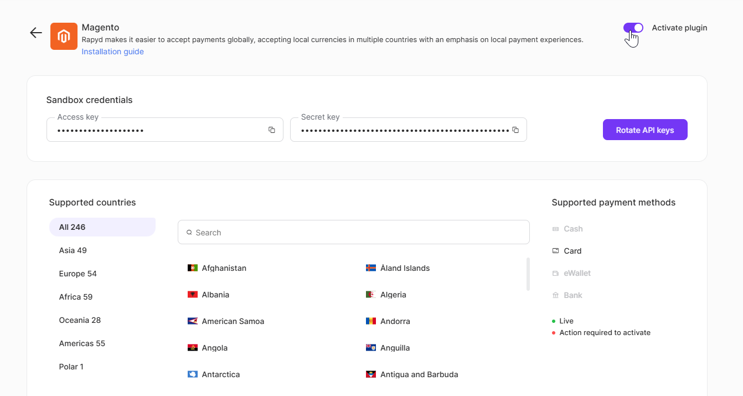
Task: Click the Antarctica flag icon
Action: (193, 374)
